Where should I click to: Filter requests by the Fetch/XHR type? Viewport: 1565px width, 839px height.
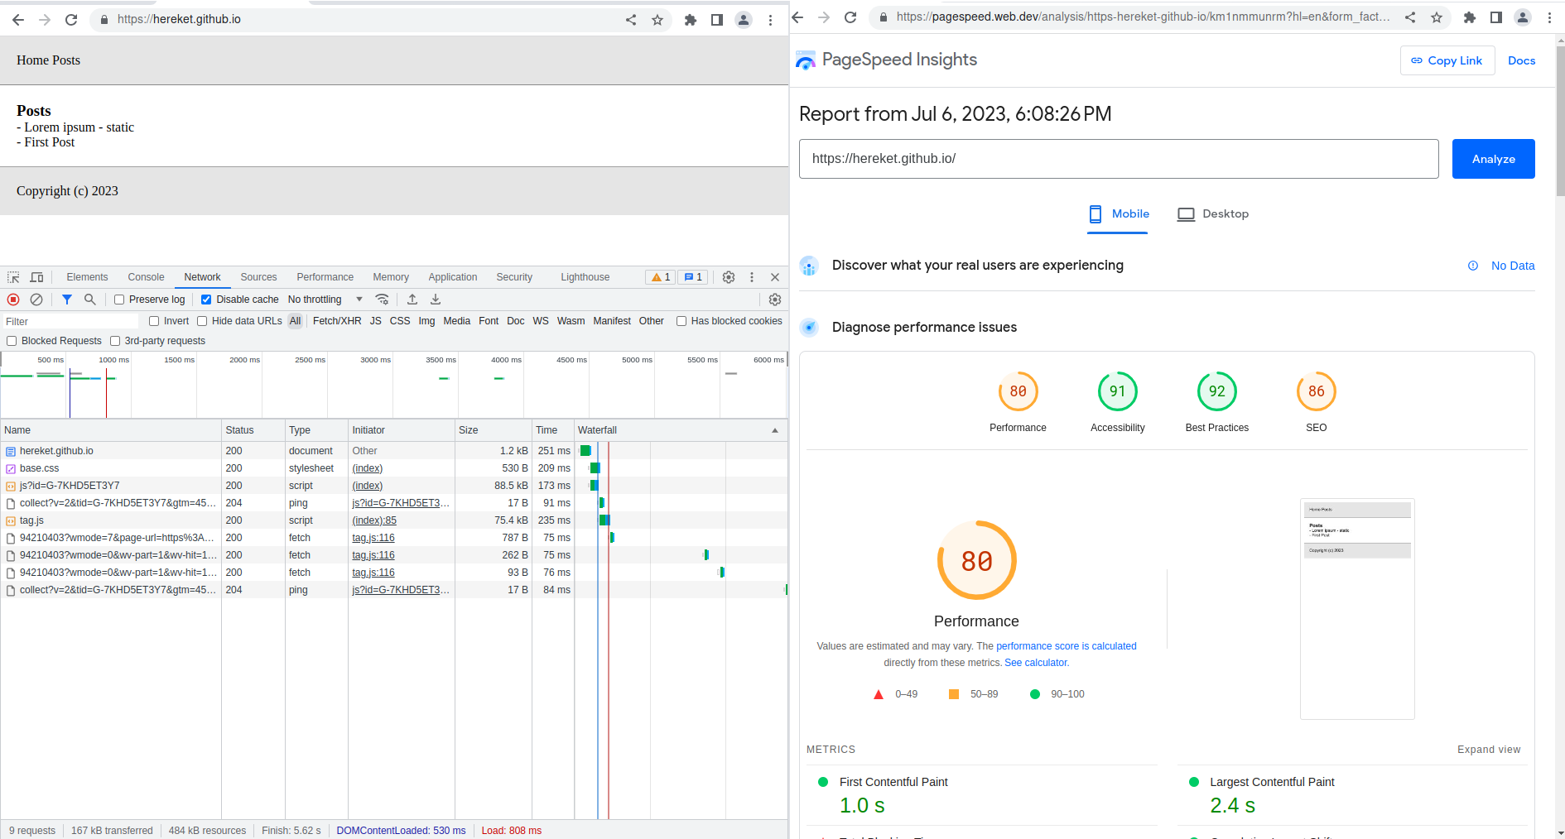pos(337,321)
